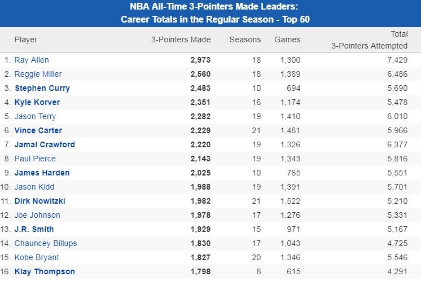Select Klay Thompson's name
Screen dimensions: 421x281
[45, 271]
